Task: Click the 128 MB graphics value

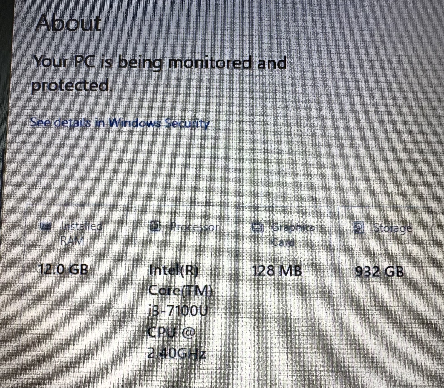Action: coord(276,271)
